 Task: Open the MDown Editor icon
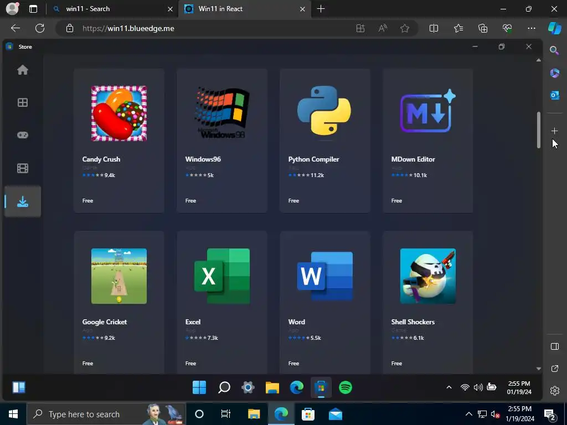coord(428,111)
